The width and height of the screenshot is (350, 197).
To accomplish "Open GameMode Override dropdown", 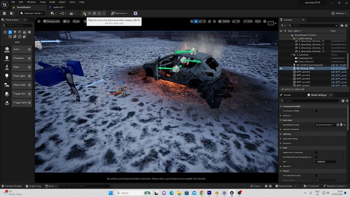I will point(325,125).
